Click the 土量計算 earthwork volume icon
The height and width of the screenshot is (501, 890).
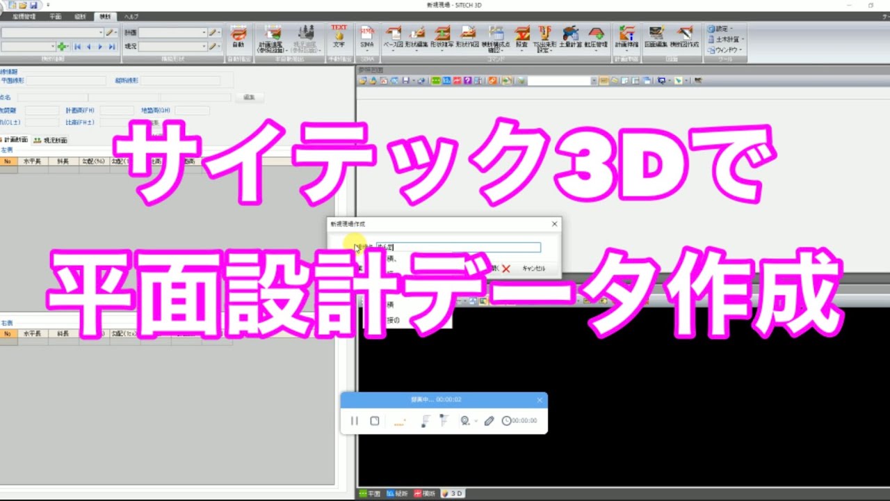click(x=571, y=38)
